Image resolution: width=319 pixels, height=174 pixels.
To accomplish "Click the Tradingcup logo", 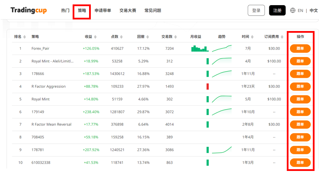I will tap(28, 10).
